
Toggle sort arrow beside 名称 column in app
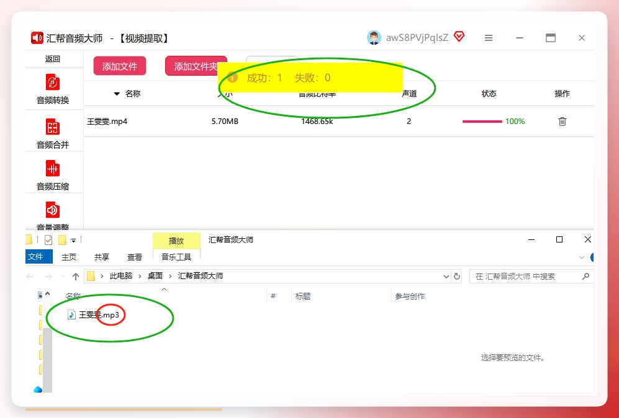click(x=117, y=94)
